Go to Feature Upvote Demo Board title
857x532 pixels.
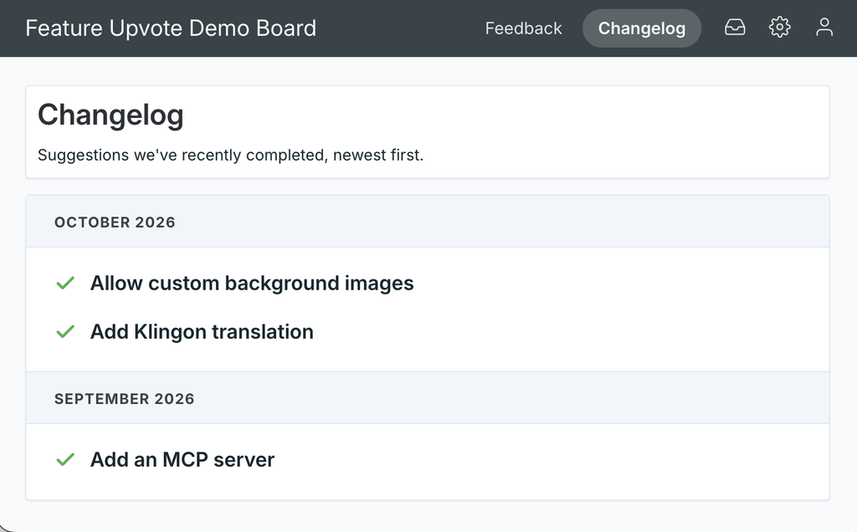coord(171,28)
